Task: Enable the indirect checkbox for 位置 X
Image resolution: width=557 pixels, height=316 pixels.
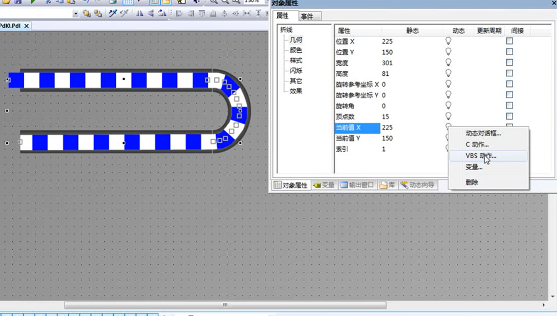Action: coord(509,41)
